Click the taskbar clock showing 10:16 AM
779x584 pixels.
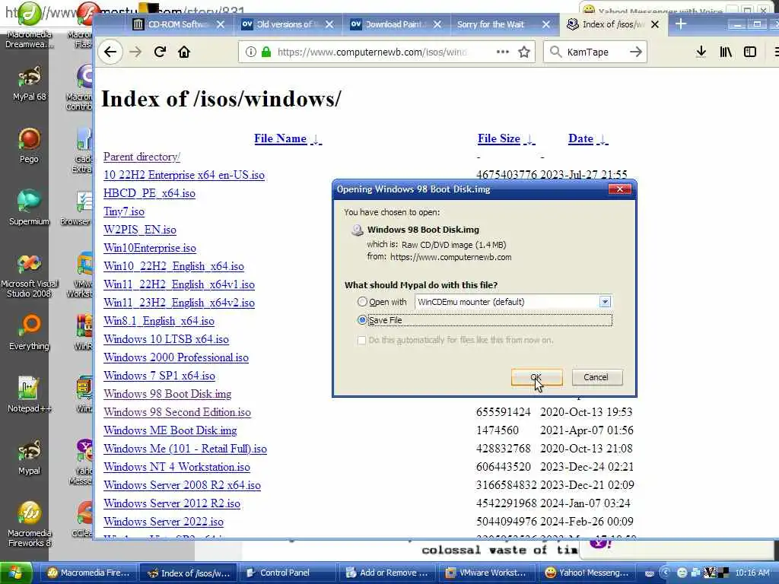point(752,573)
